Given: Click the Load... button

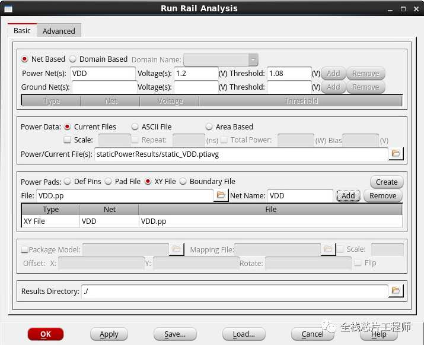Looking at the screenshot, I should (x=244, y=334).
